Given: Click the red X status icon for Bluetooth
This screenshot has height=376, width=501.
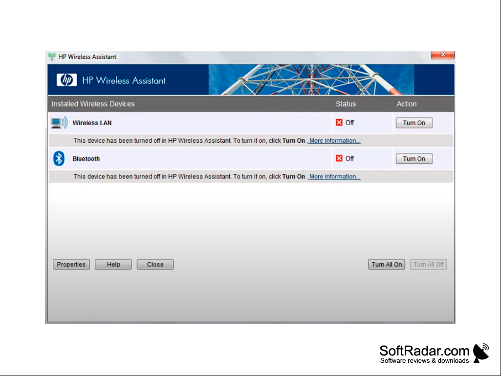Looking at the screenshot, I should 339,158.
